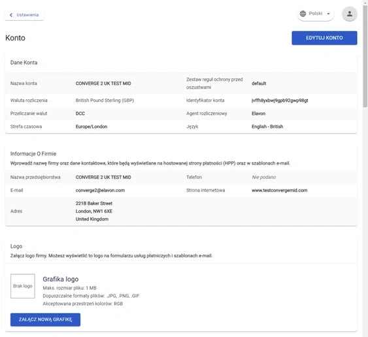Viewport: 368px width, 337px height.
Task: Click the globe language icon
Action: click(x=303, y=14)
